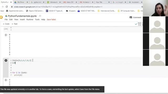Open Papers/CIE/Cambridge bookmark
This screenshot has height=94, width=168.
[35, 11]
